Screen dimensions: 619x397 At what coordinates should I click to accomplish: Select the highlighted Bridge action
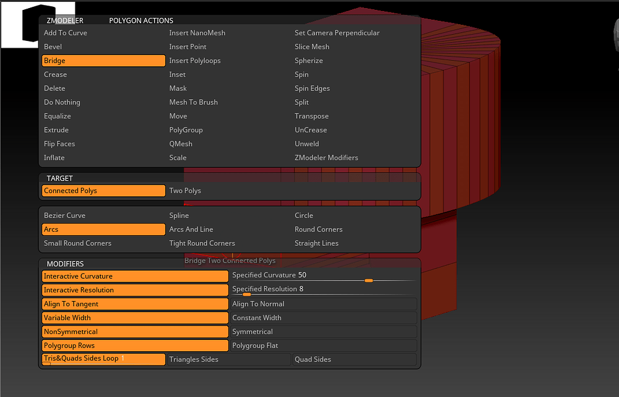(x=103, y=61)
